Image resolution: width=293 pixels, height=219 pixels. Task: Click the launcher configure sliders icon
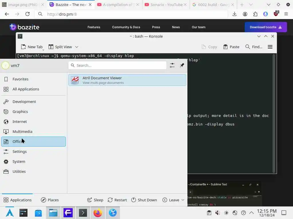coord(172,65)
